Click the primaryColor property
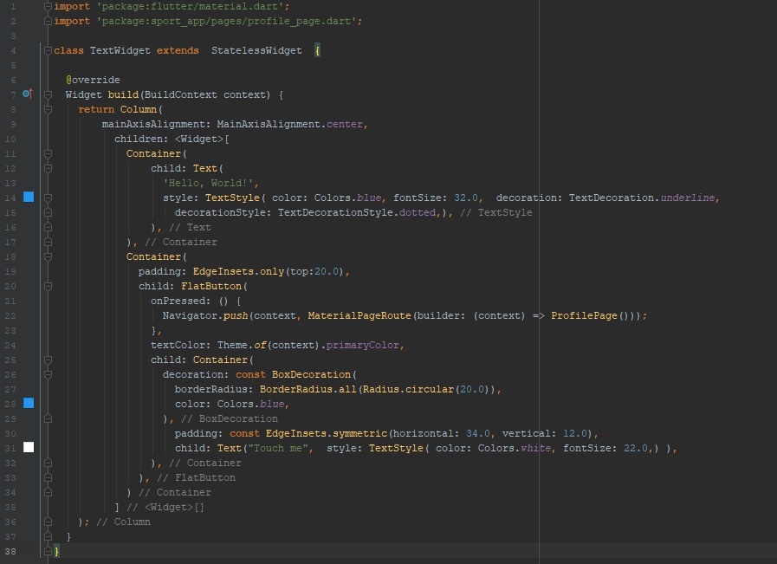The height and width of the screenshot is (564, 777). click(x=363, y=345)
